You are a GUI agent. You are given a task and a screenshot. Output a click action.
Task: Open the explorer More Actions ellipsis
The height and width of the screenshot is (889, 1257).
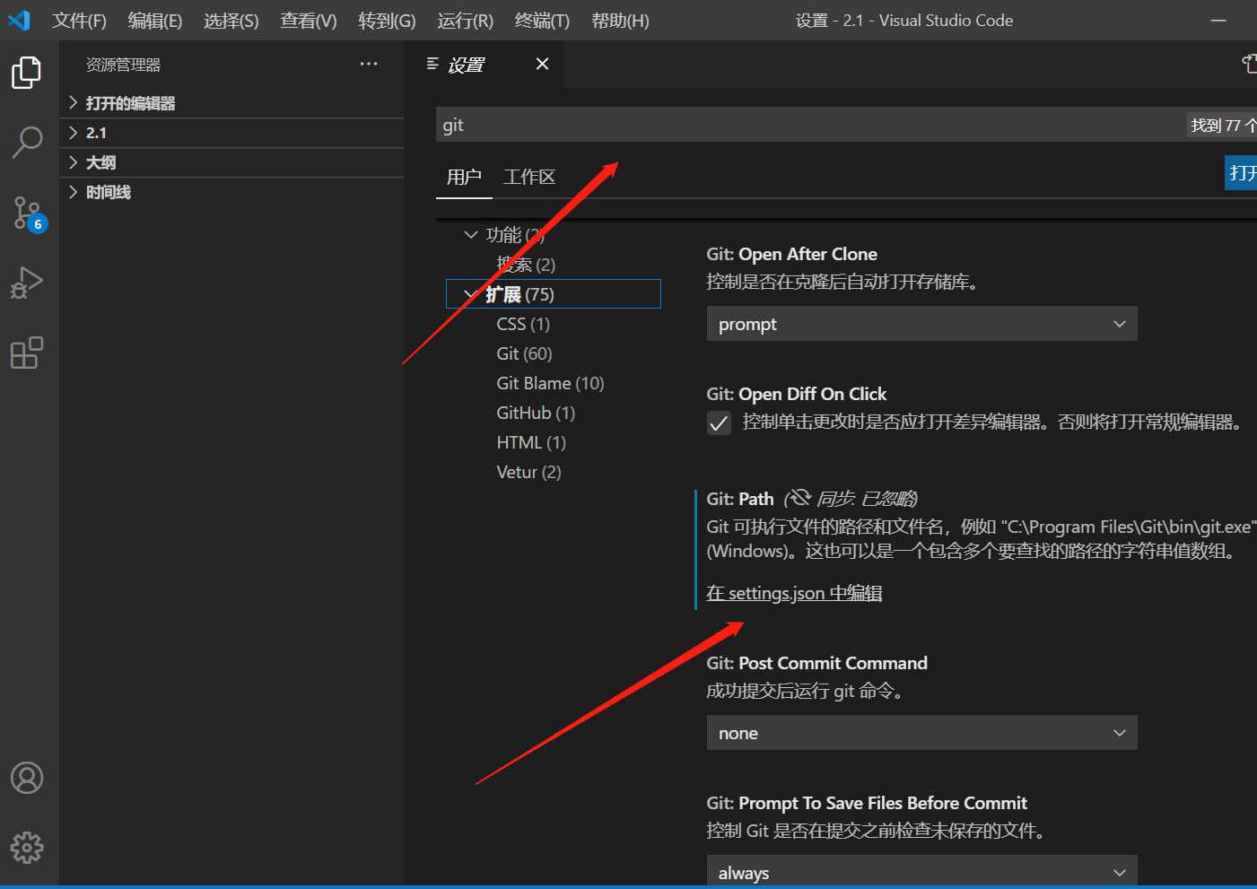coord(369,64)
